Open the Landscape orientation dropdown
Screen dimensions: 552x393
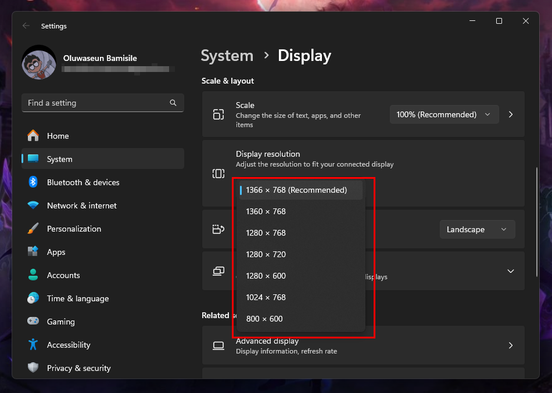[x=477, y=229]
